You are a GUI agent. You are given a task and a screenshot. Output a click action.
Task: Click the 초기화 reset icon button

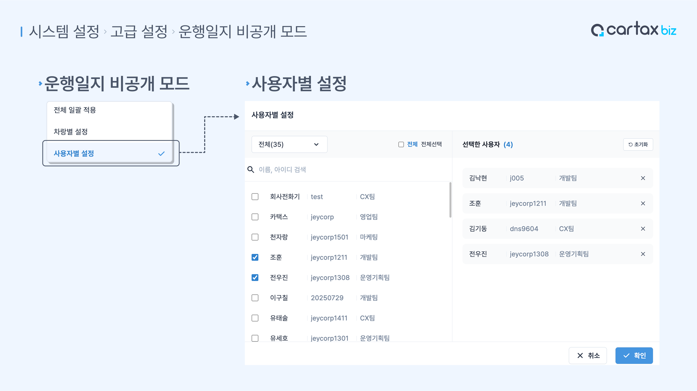[638, 144]
